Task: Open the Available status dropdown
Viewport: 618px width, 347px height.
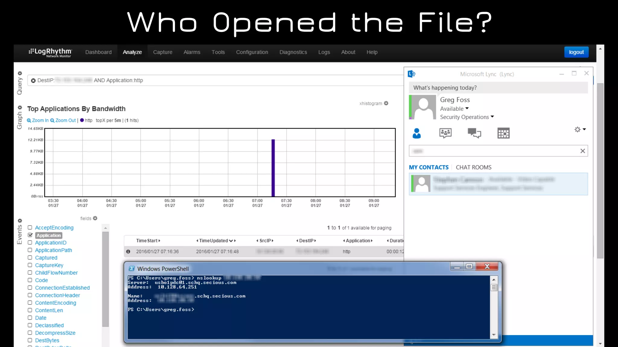Action: [454, 108]
